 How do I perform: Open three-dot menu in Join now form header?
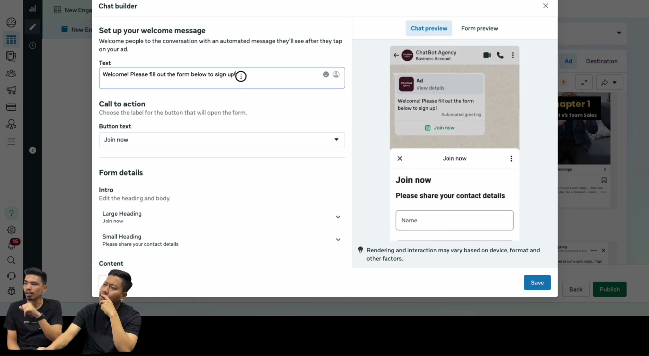[x=511, y=159]
